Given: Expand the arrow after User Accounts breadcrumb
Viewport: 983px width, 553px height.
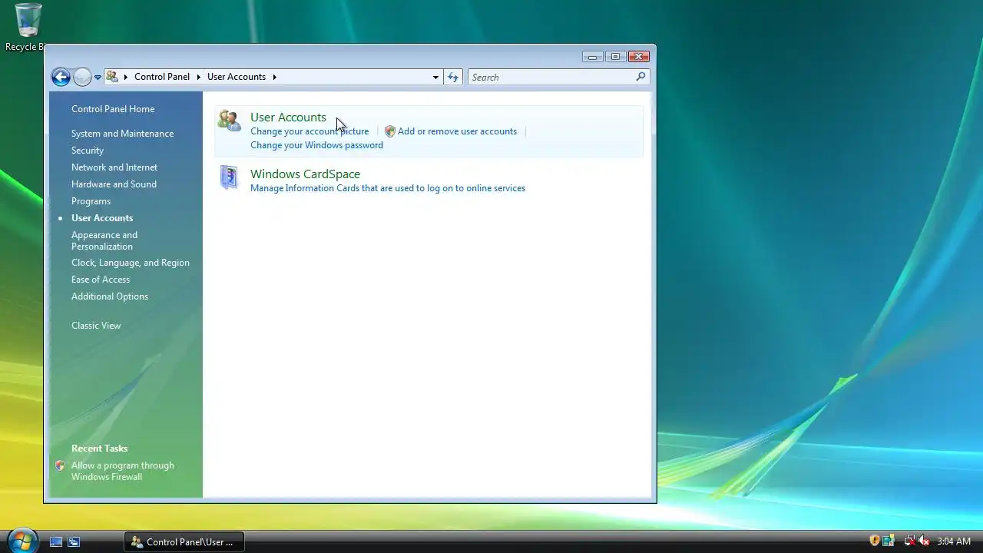Looking at the screenshot, I should pos(274,77).
